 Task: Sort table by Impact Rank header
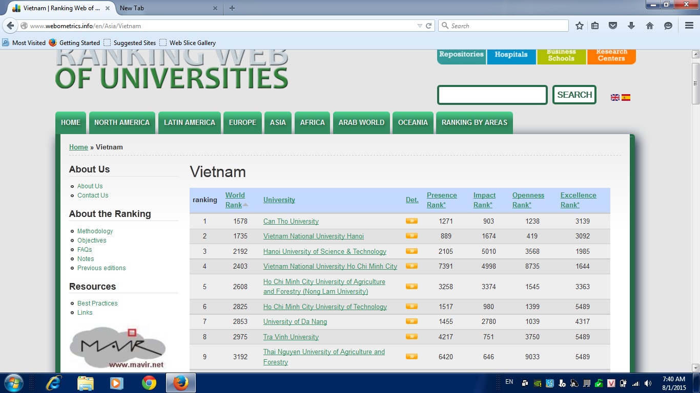484,200
